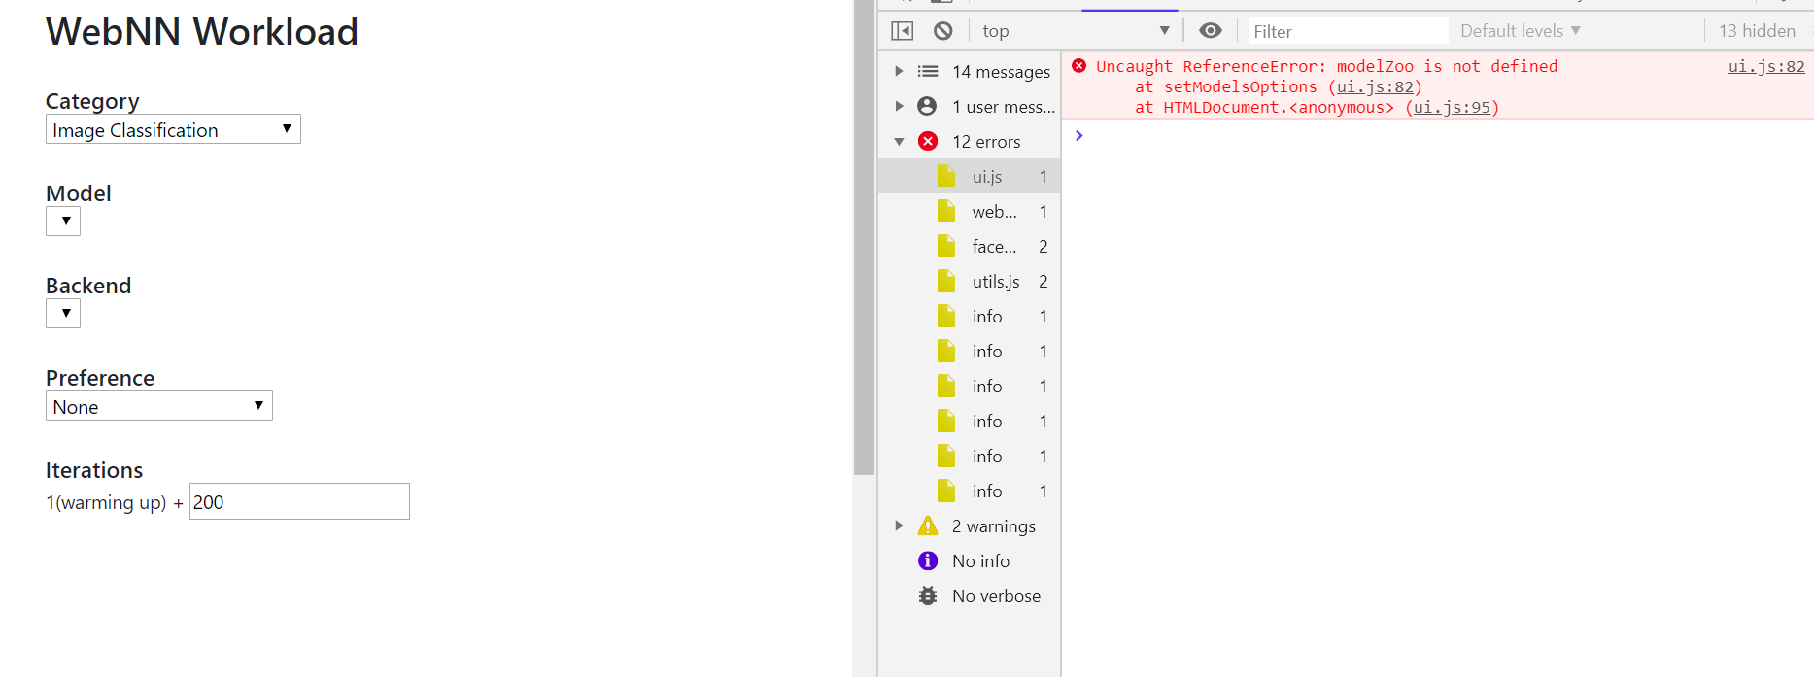Image resolution: width=1814 pixels, height=677 pixels.
Task: Expand the 14 messages group
Action: [x=899, y=71]
